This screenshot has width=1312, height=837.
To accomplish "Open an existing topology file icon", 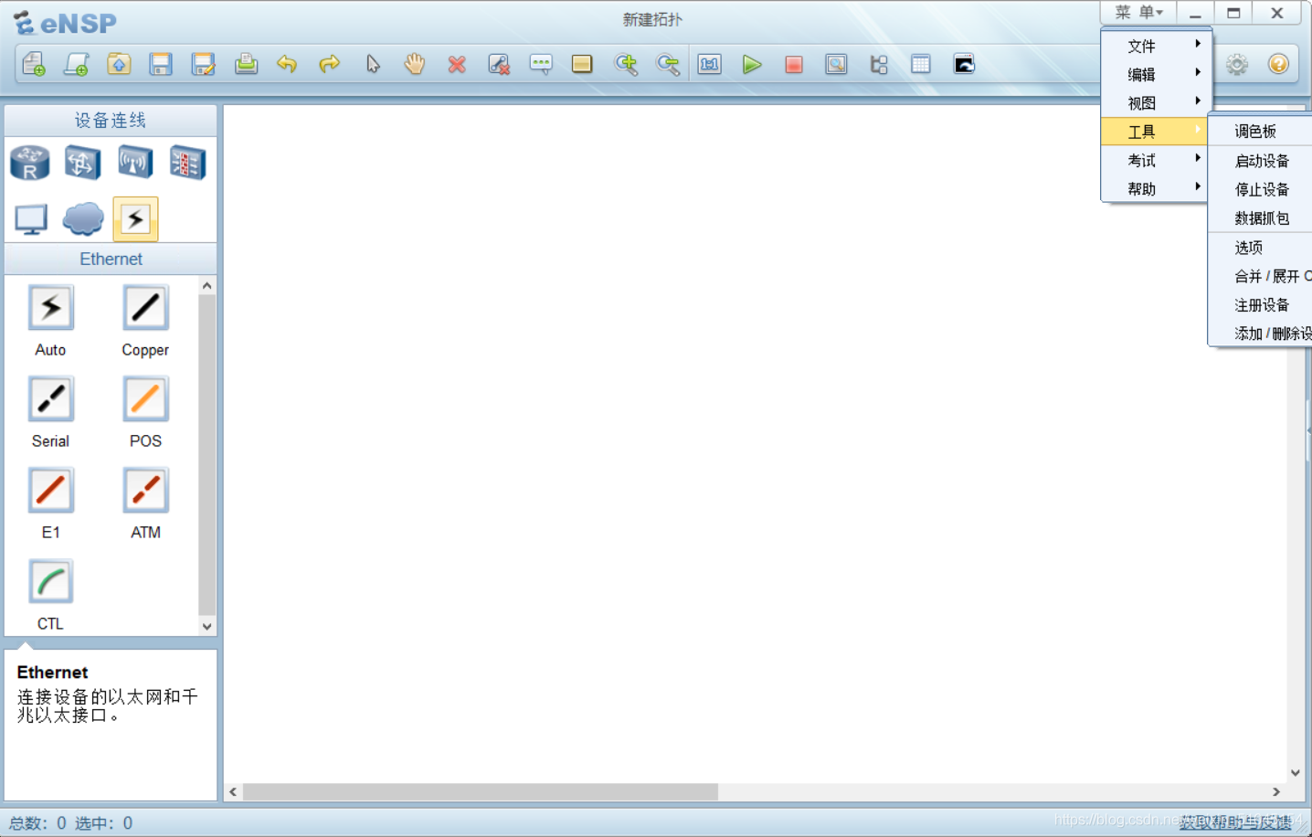I will tap(119, 64).
